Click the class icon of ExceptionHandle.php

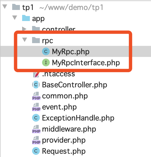pyautogui.click(x=36, y=118)
